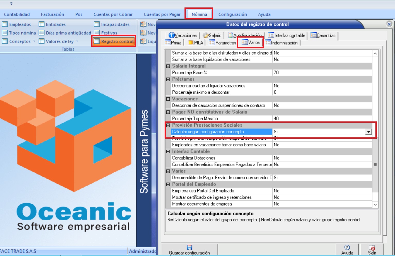Screen dimensions: 395x256
Task: Click the Salir exit icon
Action: point(372,248)
